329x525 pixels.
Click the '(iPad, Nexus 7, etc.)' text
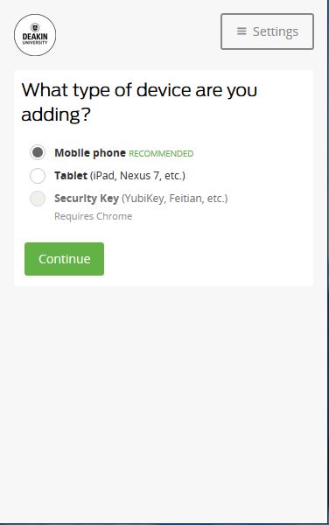coord(137,176)
